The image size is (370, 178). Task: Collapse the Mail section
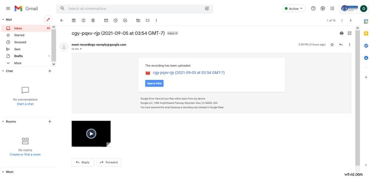coord(3,20)
